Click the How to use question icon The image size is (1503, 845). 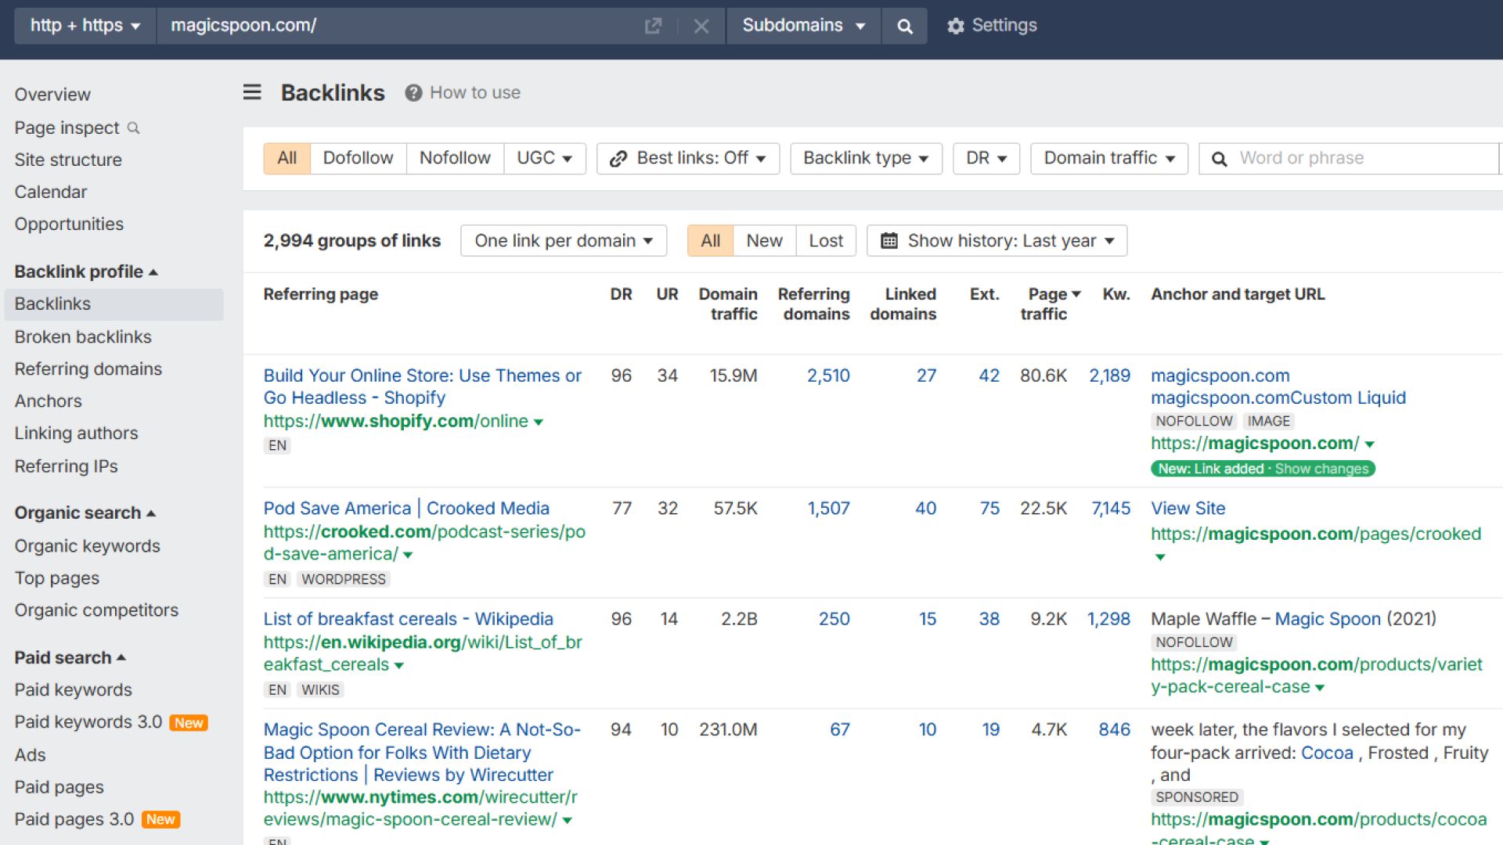(x=413, y=93)
